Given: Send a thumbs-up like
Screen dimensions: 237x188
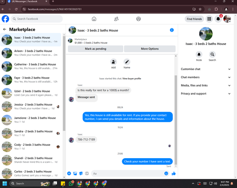Looking at the screenshot, I should click(173, 173).
